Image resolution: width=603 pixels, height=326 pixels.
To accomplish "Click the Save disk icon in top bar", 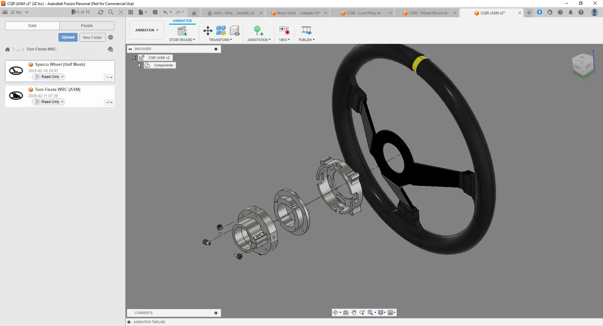I will click(155, 12).
